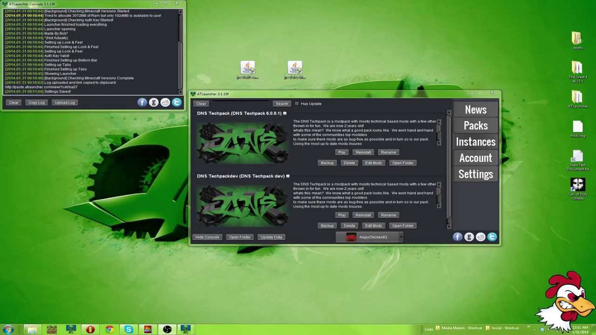The width and height of the screenshot is (596, 335).
Task: Delete DNS Techpack 6.0.9.1 instance
Action: (x=349, y=163)
